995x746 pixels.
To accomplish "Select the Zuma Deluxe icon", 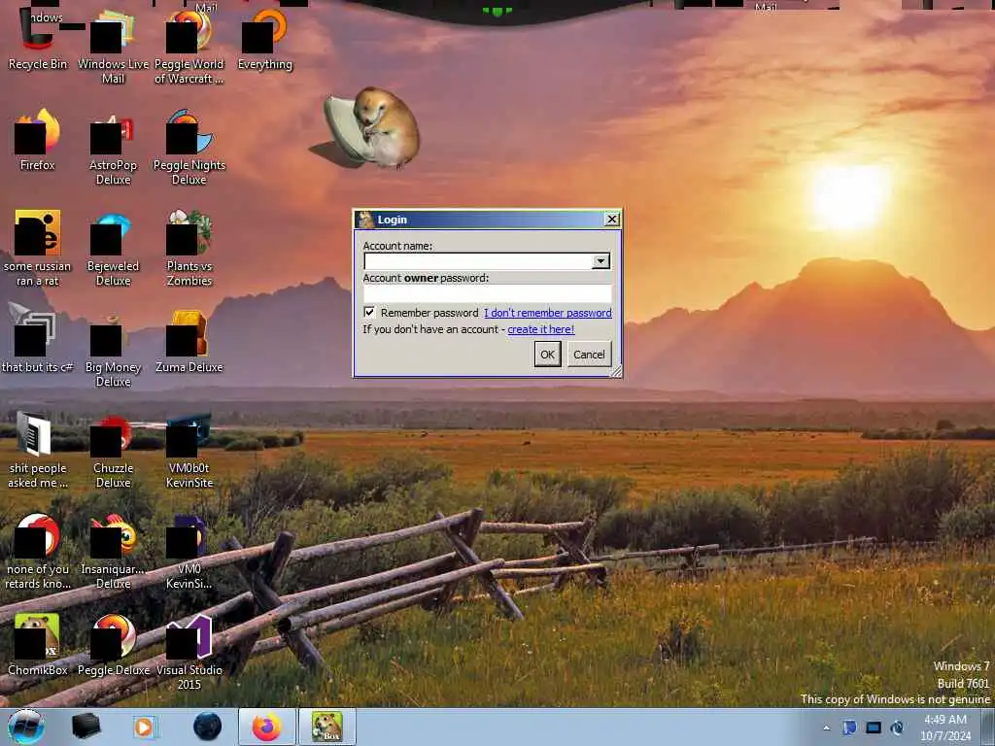I will [x=189, y=341].
